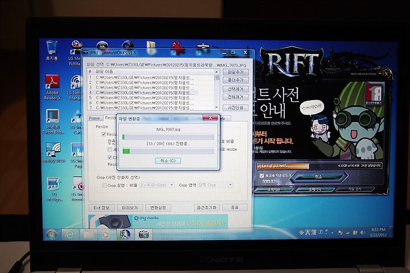Open the Intel(R) Turbo Boost desktop icon
410x273 pixels.
point(53,122)
